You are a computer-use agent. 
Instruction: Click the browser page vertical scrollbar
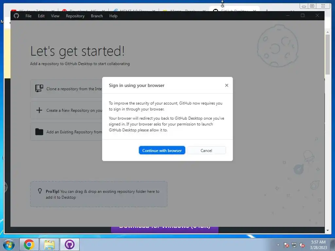(x=327, y=55)
